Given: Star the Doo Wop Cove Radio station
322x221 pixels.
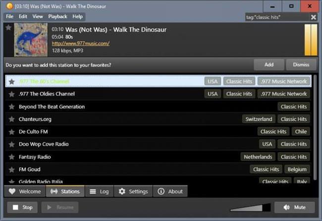Looking at the screenshot, I should (x=12, y=144).
